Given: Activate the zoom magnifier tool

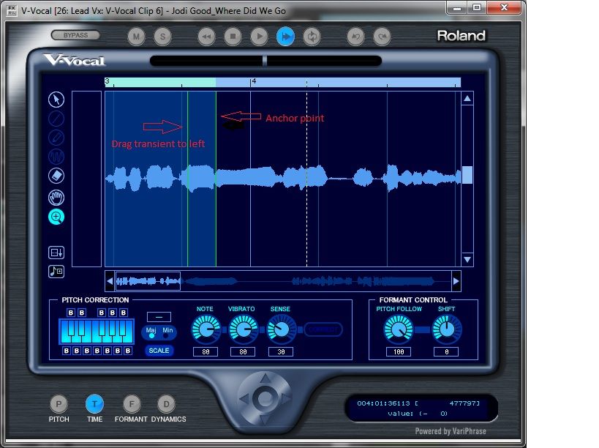Looking at the screenshot, I should tap(56, 217).
